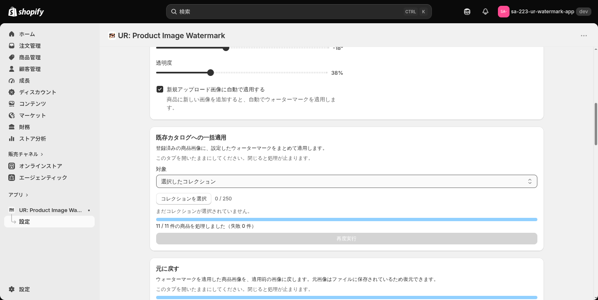598x300 pixels.
Task: Click まだコレクションが選択されていません。 message
Action: pos(204,211)
